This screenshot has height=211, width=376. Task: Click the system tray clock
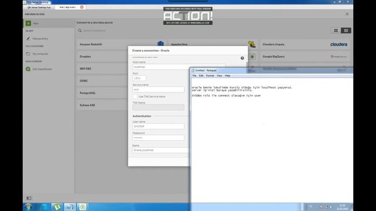click(343, 207)
